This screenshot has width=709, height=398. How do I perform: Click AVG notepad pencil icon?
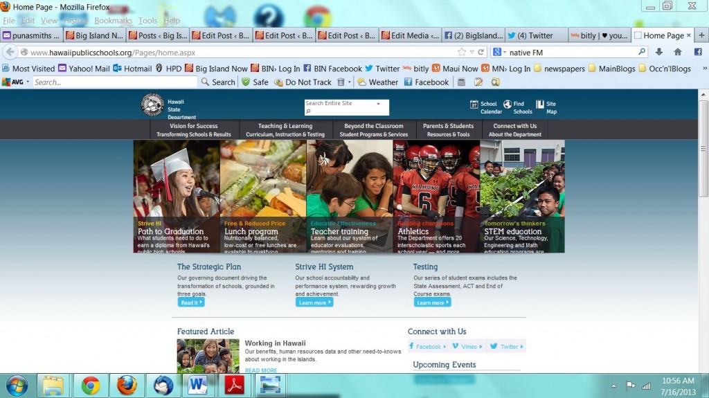478,82
